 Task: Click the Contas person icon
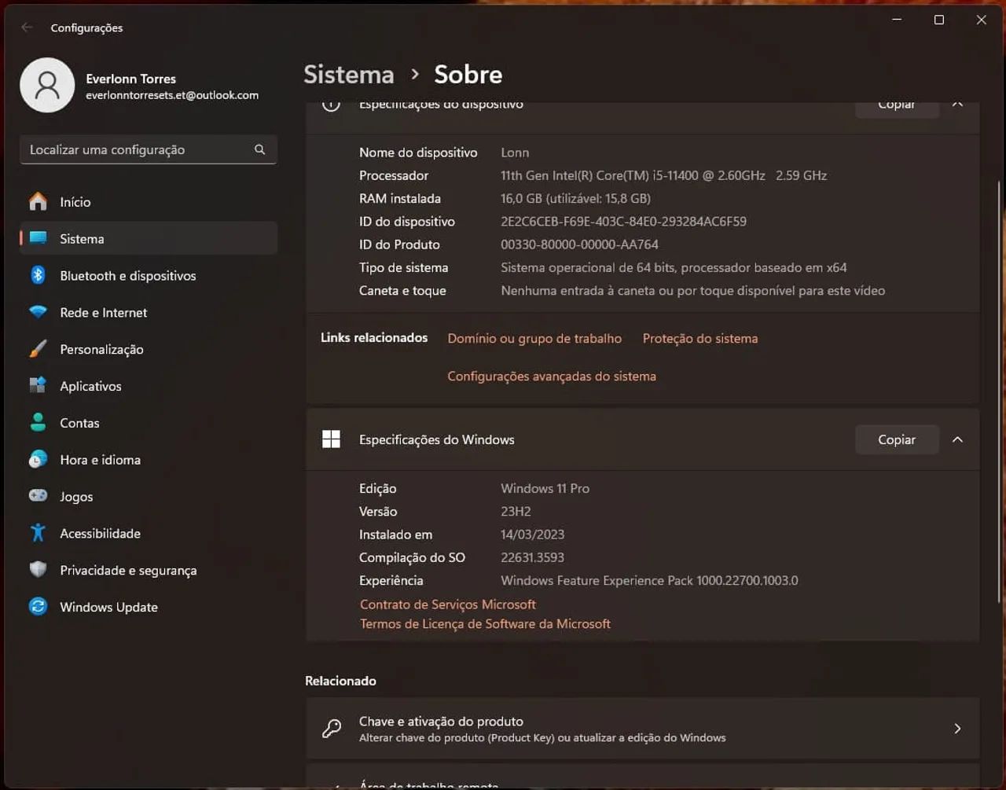pyautogui.click(x=38, y=422)
